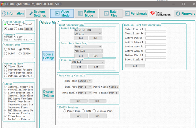
Task: Select Pre-stored Pattern operating mode
Action: point(6,70)
